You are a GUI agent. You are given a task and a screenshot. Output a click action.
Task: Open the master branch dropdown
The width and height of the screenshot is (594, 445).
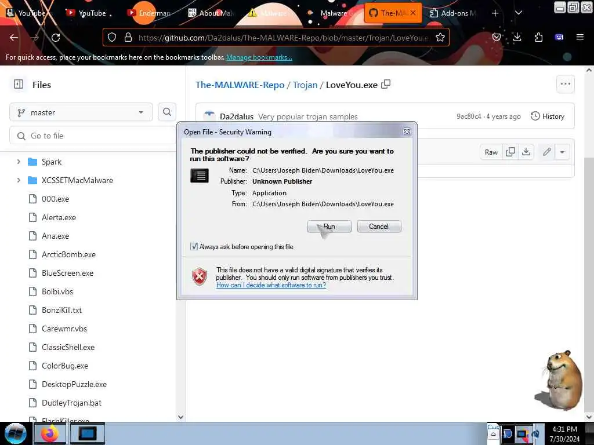pos(81,112)
